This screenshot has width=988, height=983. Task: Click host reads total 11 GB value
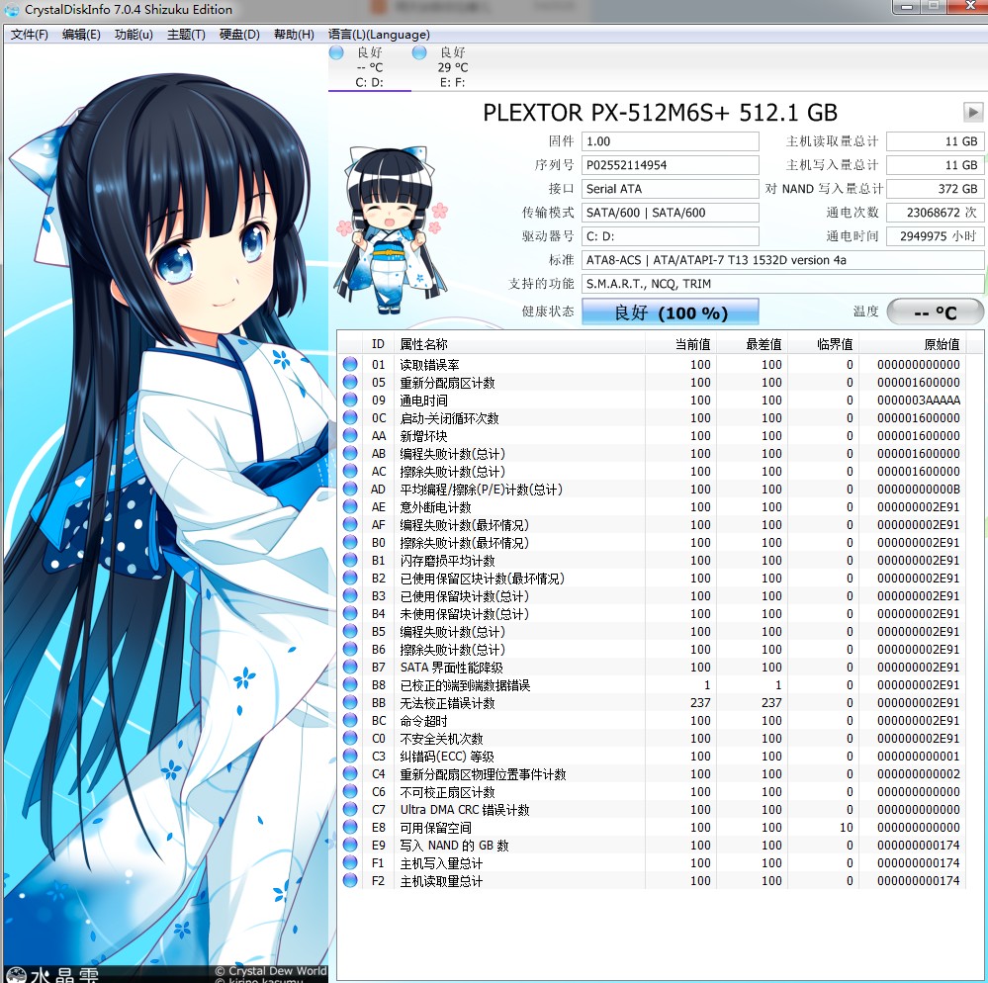pyautogui.click(x=935, y=141)
